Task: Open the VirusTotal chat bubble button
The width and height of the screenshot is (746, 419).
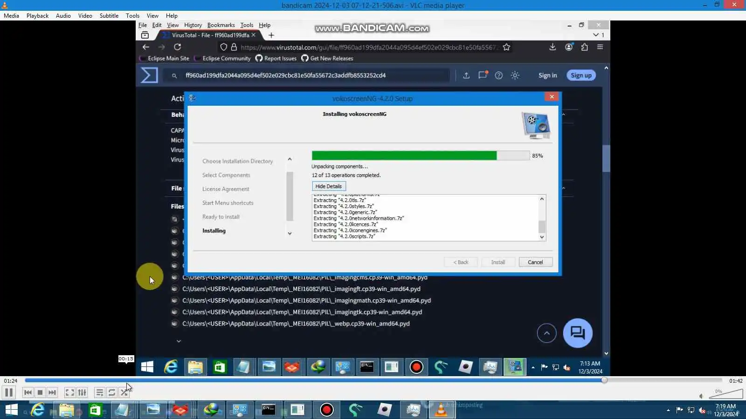Action: pyautogui.click(x=578, y=333)
